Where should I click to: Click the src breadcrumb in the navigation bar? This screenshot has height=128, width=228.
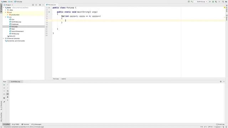(10, 2)
